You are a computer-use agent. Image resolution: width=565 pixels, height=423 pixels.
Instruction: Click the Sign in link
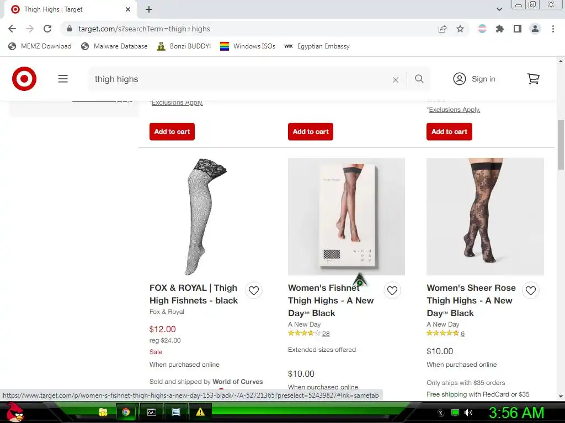coord(483,79)
